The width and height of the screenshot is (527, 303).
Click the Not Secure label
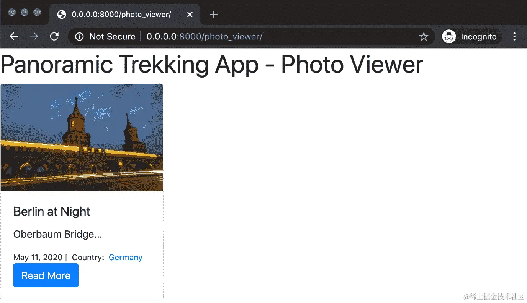coord(112,37)
